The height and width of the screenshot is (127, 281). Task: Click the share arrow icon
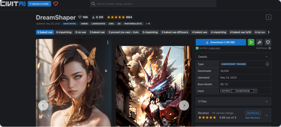tap(260, 42)
